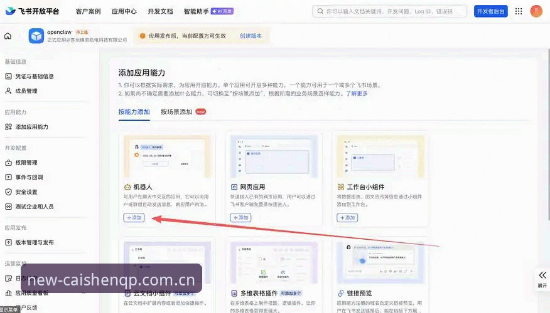Click the 成员管理 person icon
This screenshot has height=313, width=550.
(x=8, y=91)
